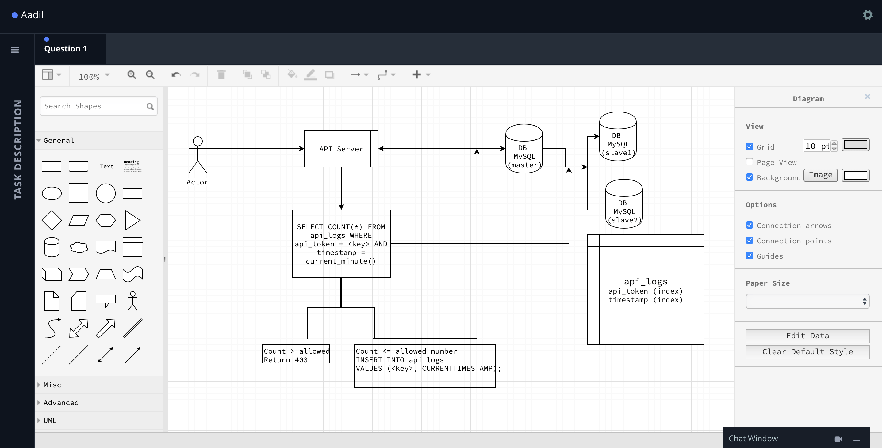Click the To Front icon
The width and height of the screenshot is (882, 448).
(247, 74)
